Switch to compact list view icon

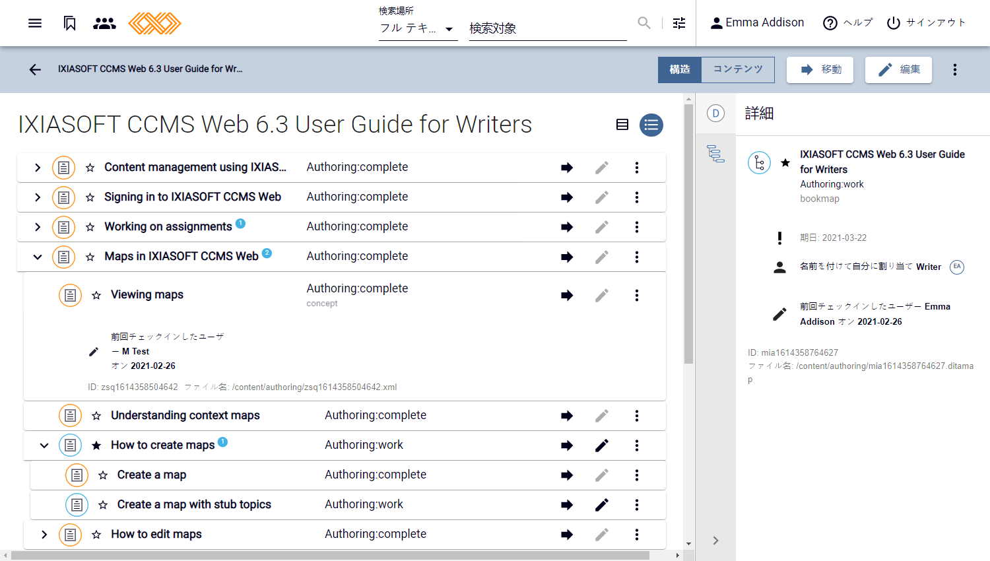pos(622,125)
